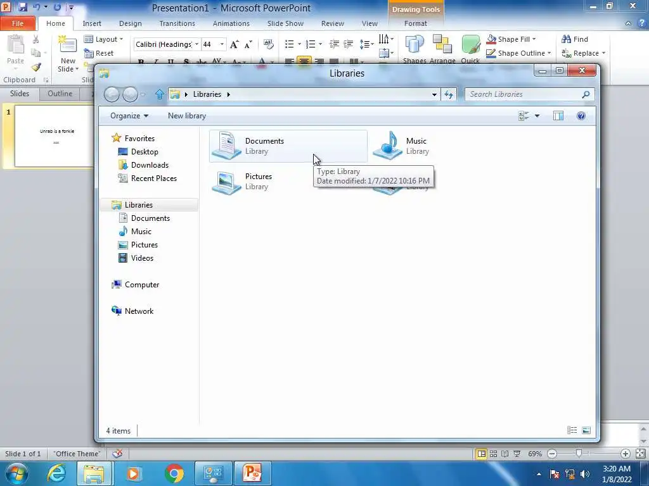Viewport: 649px width, 486px height.
Task: Open the Organize menu in Explorer
Action: pyautogui.click(x=129, y=116)
